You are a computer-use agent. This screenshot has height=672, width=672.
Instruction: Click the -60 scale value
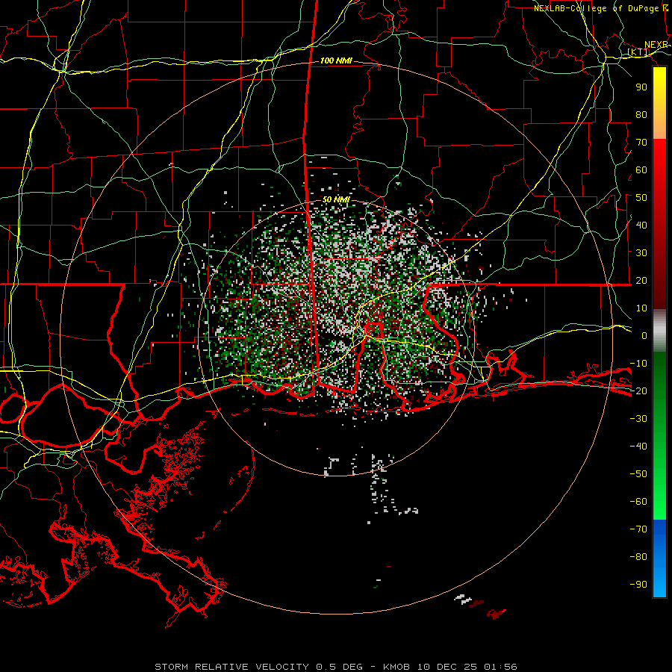638,502
